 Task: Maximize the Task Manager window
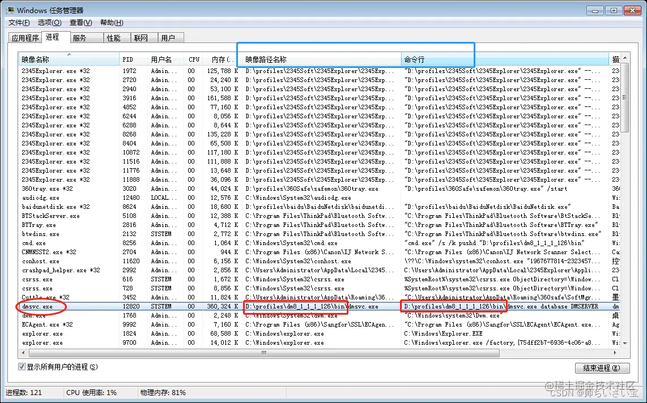tap(614, 10)
